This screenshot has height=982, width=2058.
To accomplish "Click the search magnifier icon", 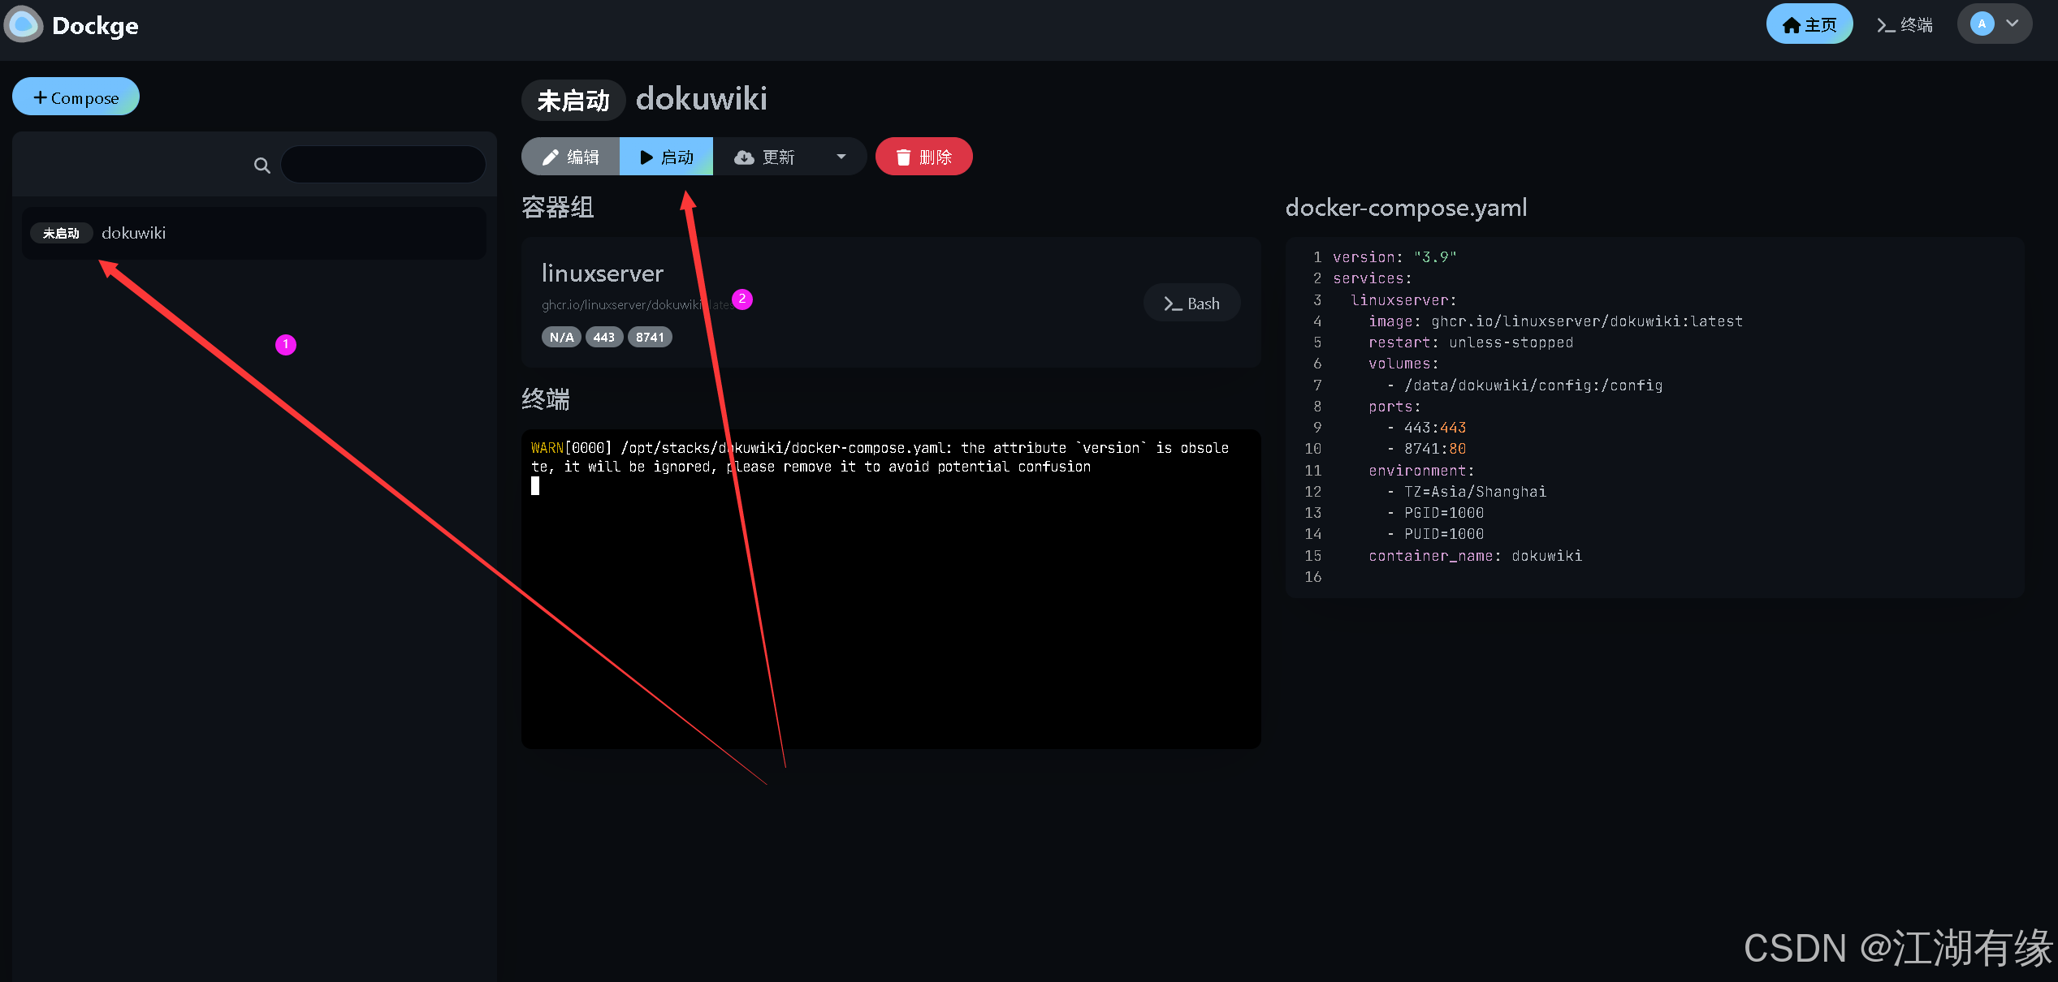I will tap(262, 166).
